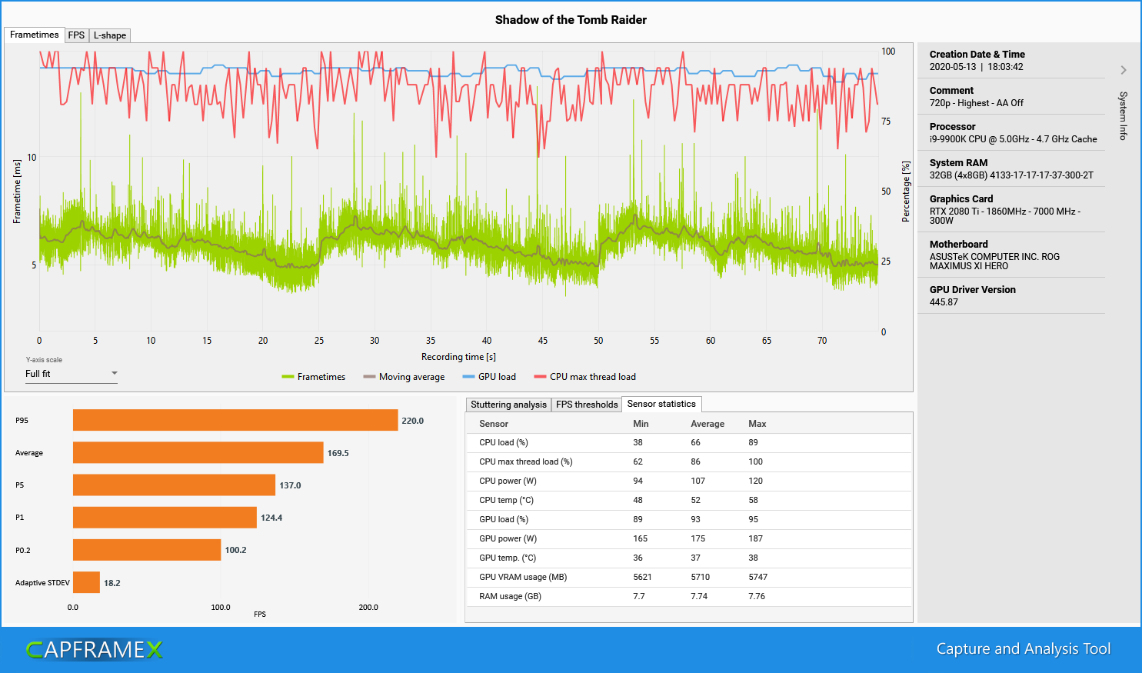Select the RAM usage (GB) row
This screenshot has height=673, width=1142.
pyautogui.click(x=689, y=596)
